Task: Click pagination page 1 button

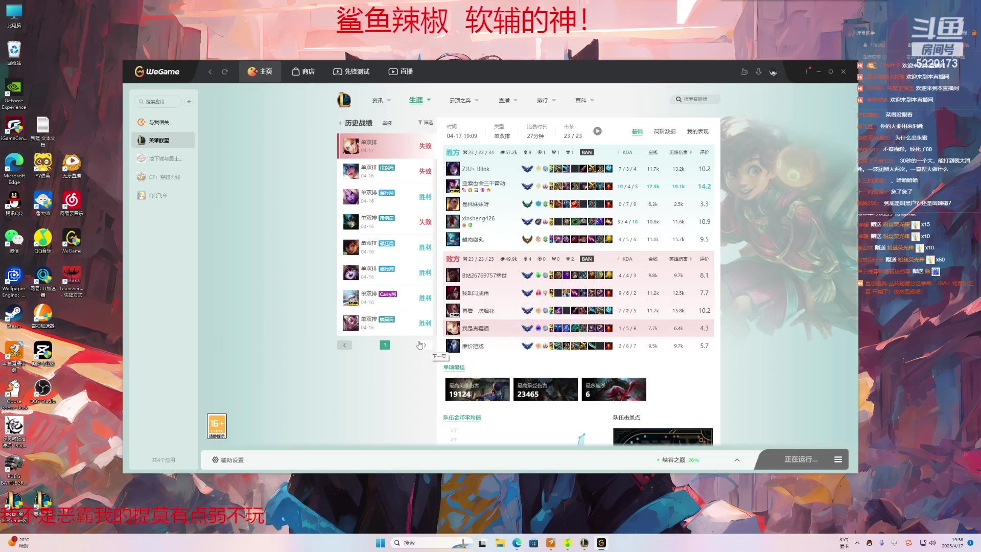Action: (384, 345)
